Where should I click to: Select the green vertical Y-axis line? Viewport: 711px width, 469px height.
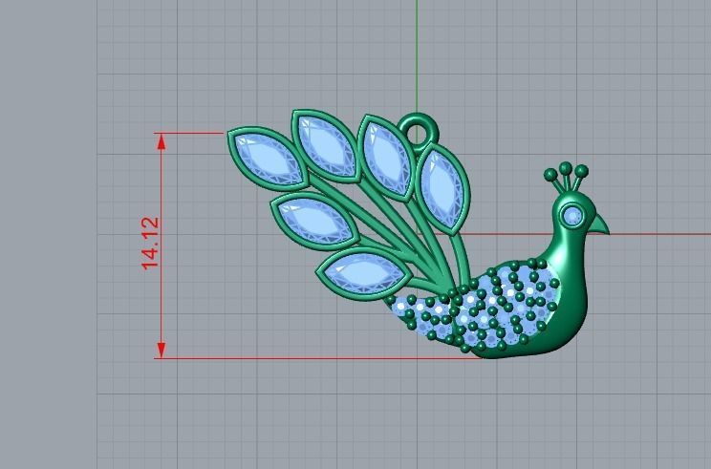(x=417, y=55)
